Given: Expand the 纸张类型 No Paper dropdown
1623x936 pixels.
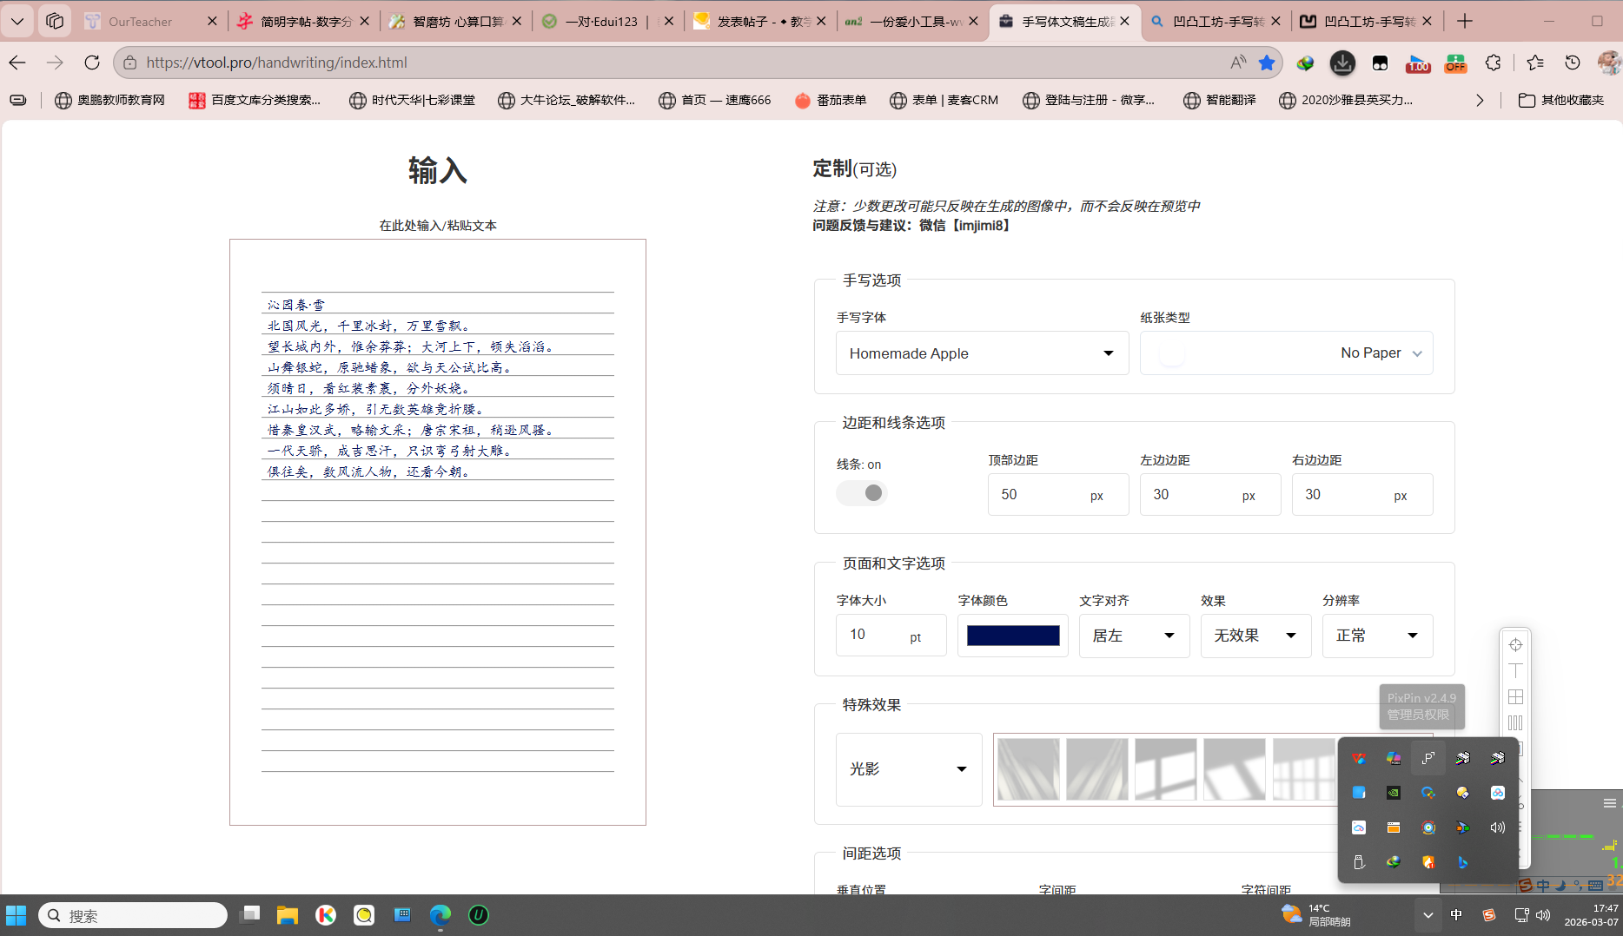Looking at the screenshot, I should (1286, 353).
